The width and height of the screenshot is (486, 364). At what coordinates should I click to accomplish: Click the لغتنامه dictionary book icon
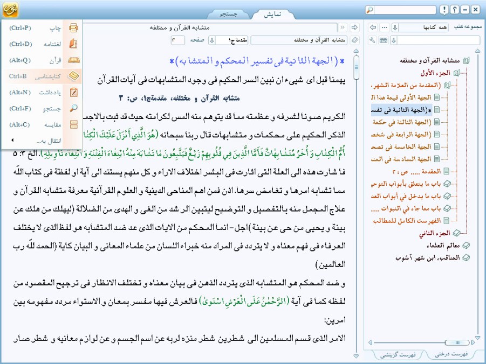tap(73, 44)
